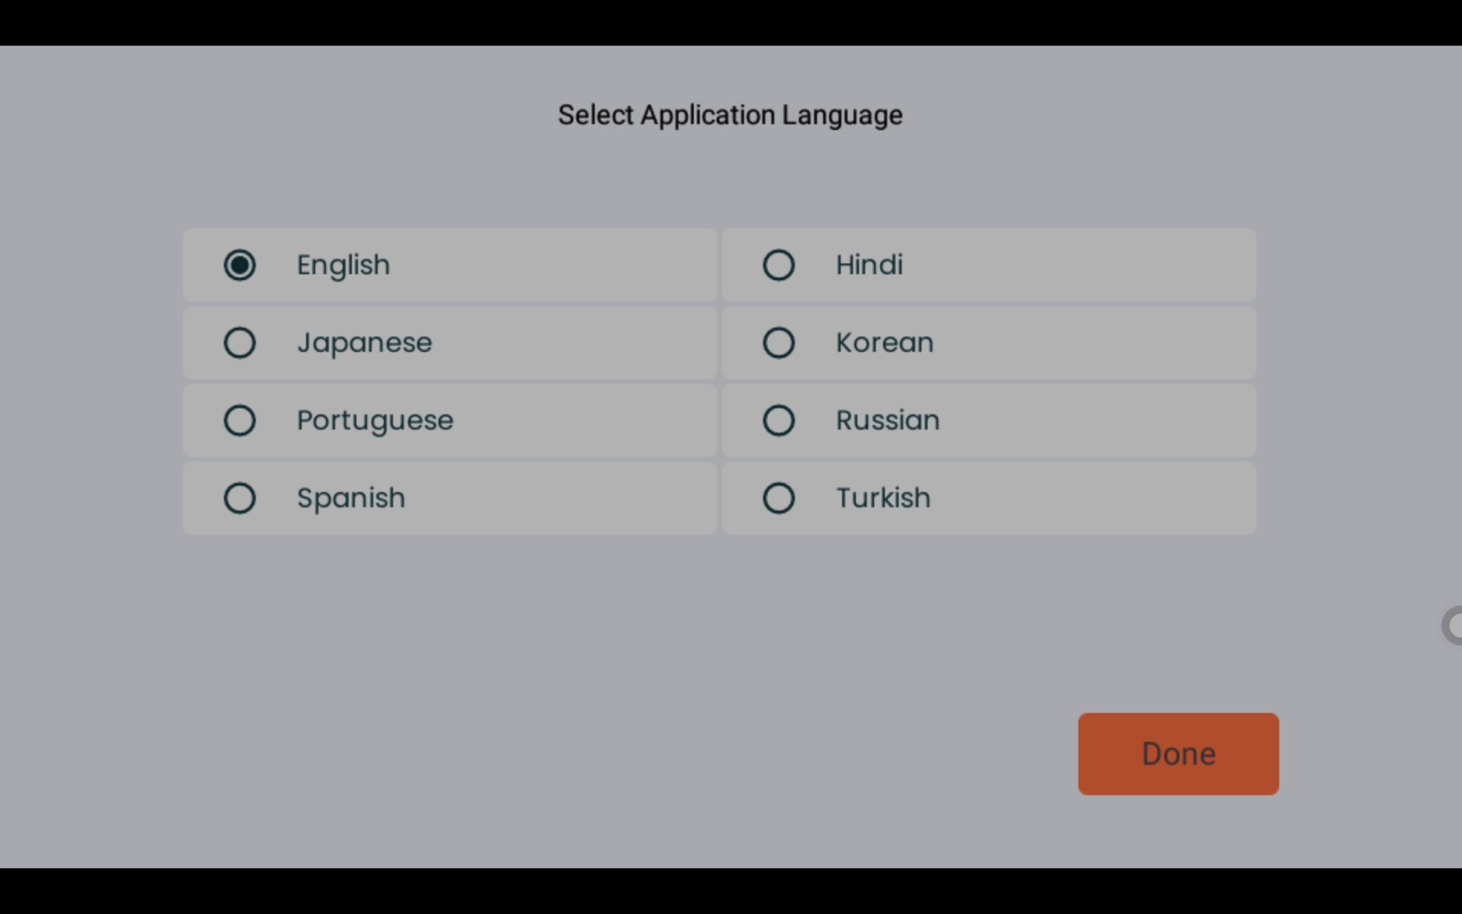Image resolution: width=1462 pixels, height=914 pixels.
Task: Click the Turkish text label
Action: 883,498
